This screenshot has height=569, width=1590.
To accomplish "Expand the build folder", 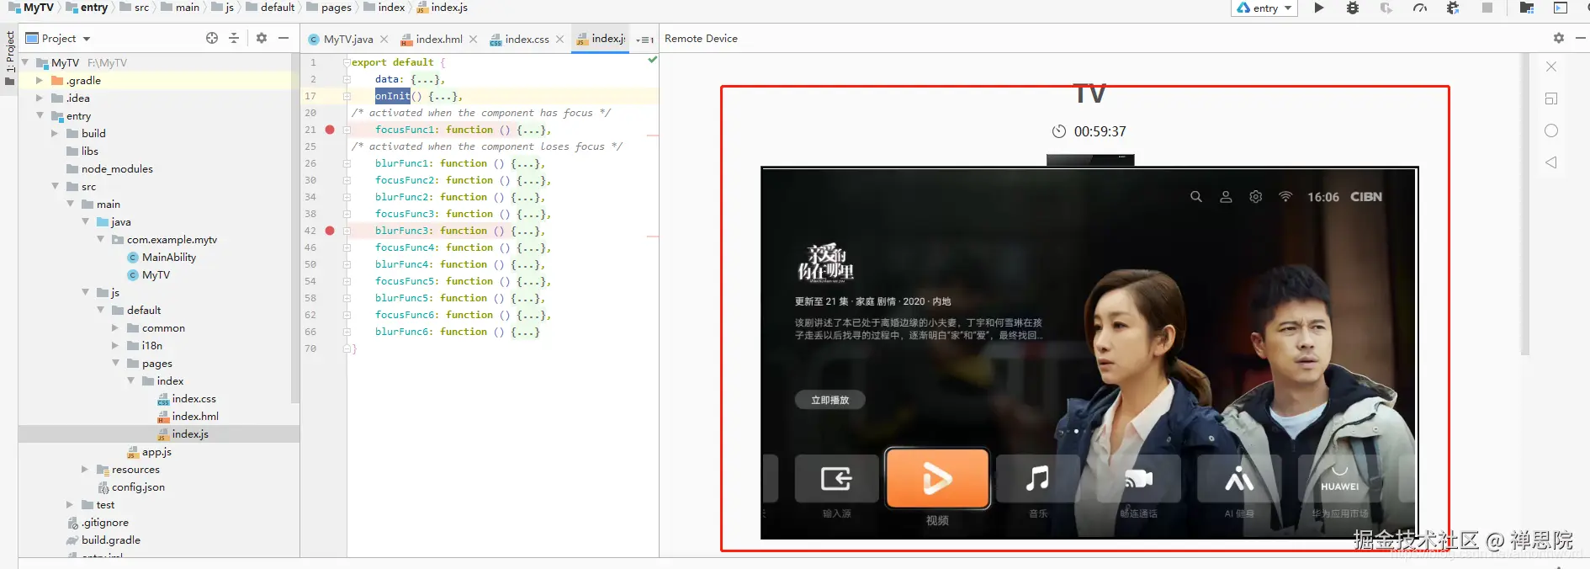I will tap(54, 133).
